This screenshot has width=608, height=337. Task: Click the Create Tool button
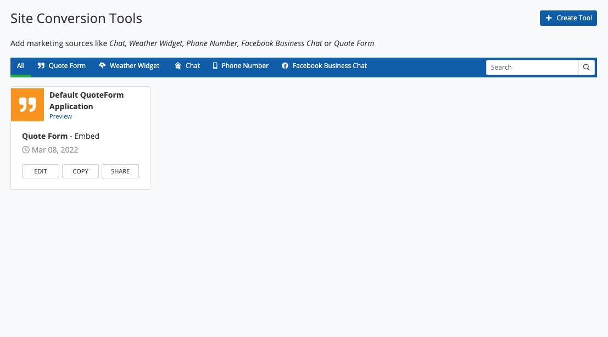(x=568, y=18)
